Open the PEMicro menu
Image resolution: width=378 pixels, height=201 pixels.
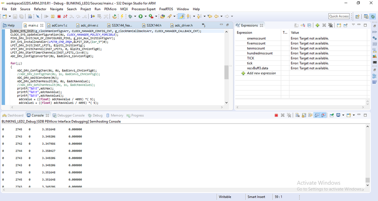click(110, 9)
